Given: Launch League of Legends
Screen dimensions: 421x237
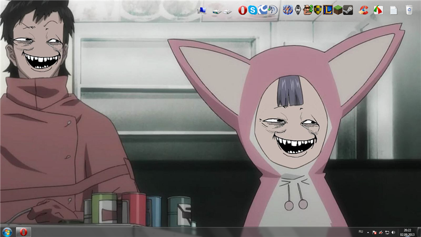Looking at the screenshot, I should click(327, 10).
